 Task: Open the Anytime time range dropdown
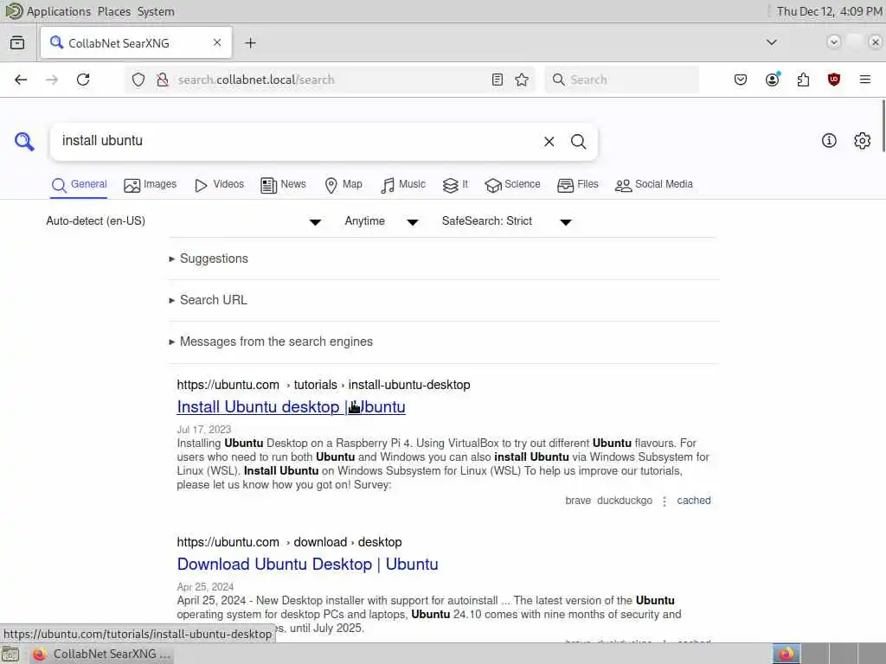pyautogui.click(x=382, y=221)
